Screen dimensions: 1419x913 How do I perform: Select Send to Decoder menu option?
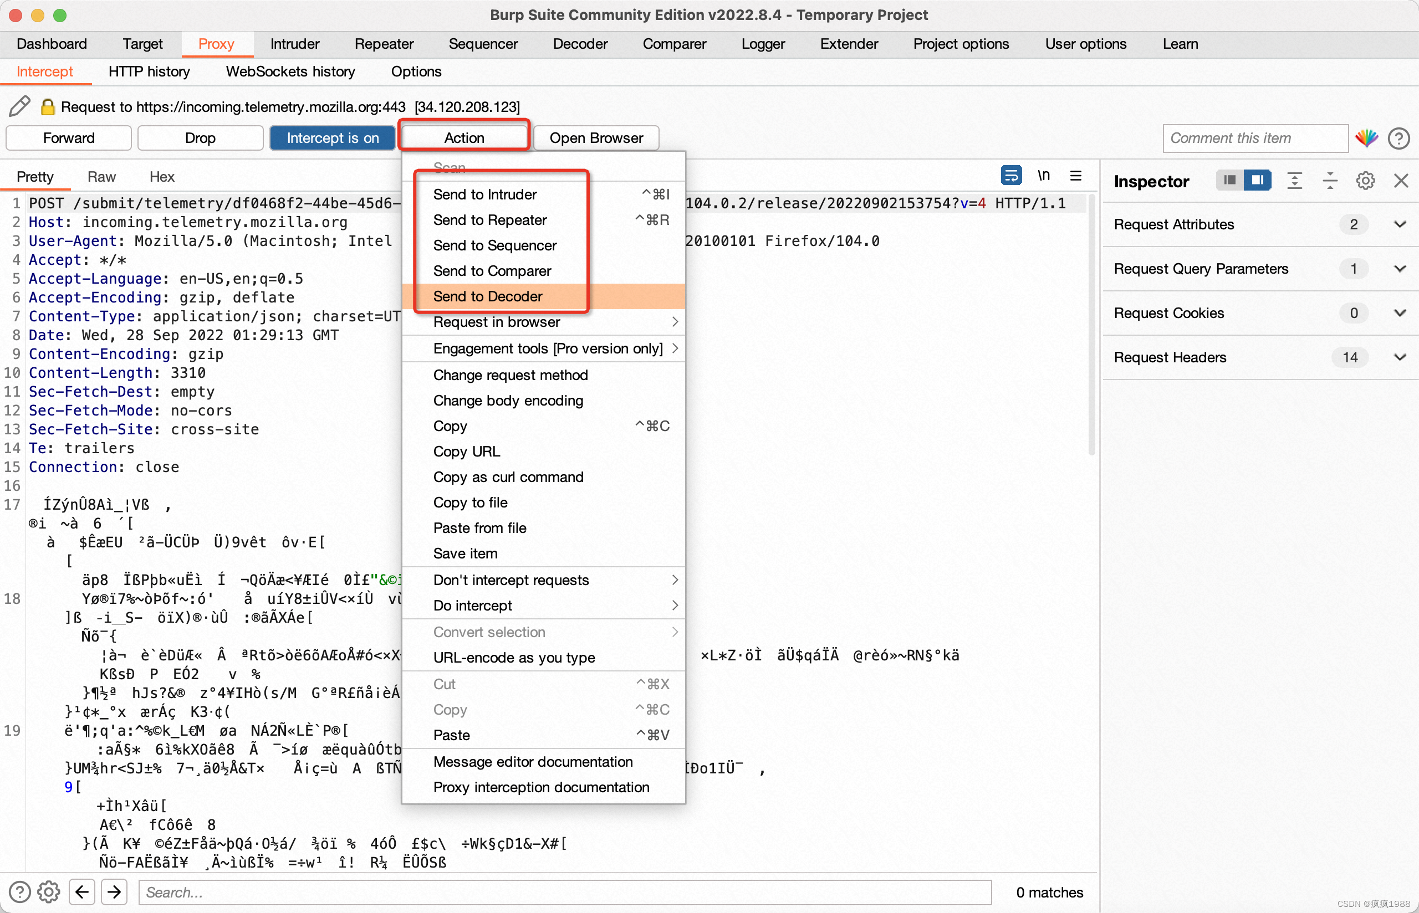point(488,296)
